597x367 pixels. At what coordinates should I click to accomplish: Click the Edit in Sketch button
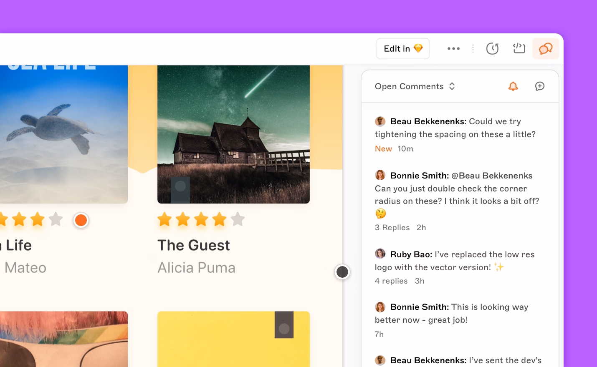(403, 49)
